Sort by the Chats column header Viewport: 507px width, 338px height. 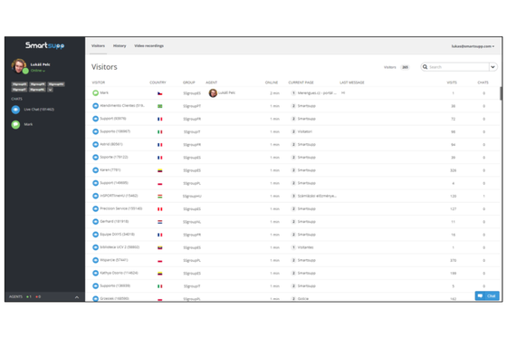[x=483, y=82]
